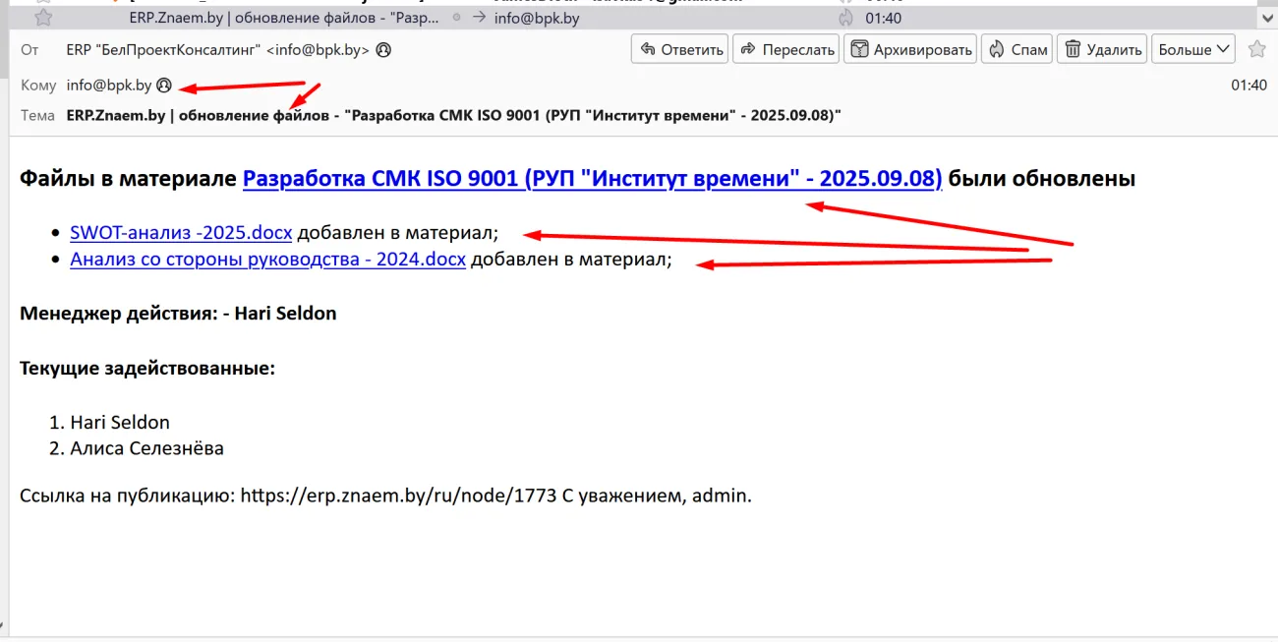The width and height of the screenshot is (1278, 642).
Task: Open Анализ со стороны руководства - 2024.docx
Action: (x=267, y=261)
